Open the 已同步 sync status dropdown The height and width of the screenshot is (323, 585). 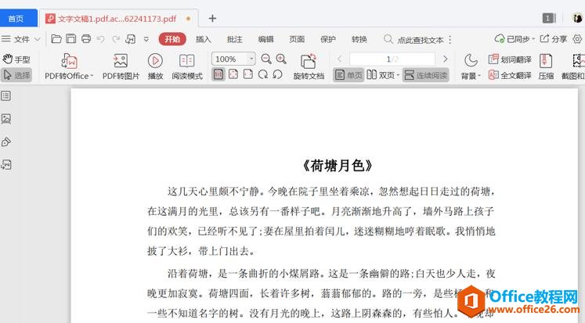click(x=515, y=39)
